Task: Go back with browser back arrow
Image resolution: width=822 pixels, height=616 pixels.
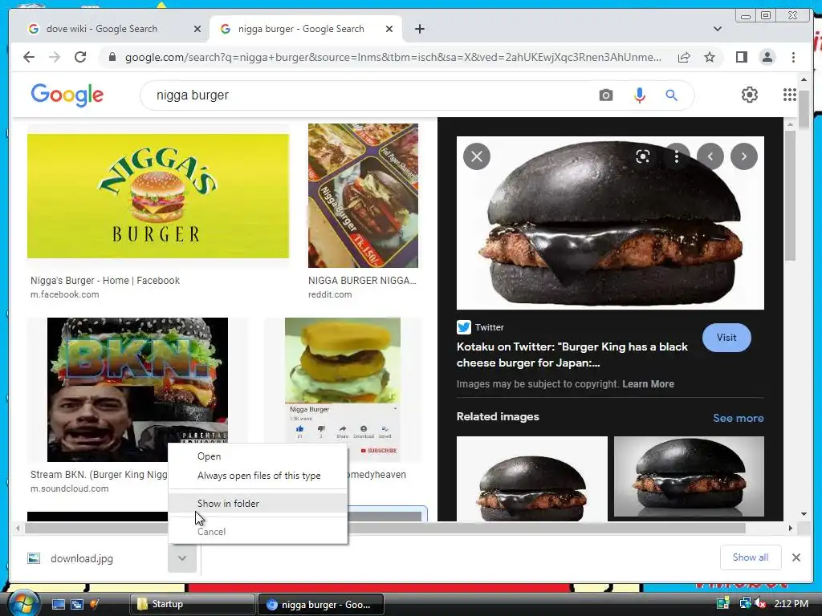Action: [29, 57]
